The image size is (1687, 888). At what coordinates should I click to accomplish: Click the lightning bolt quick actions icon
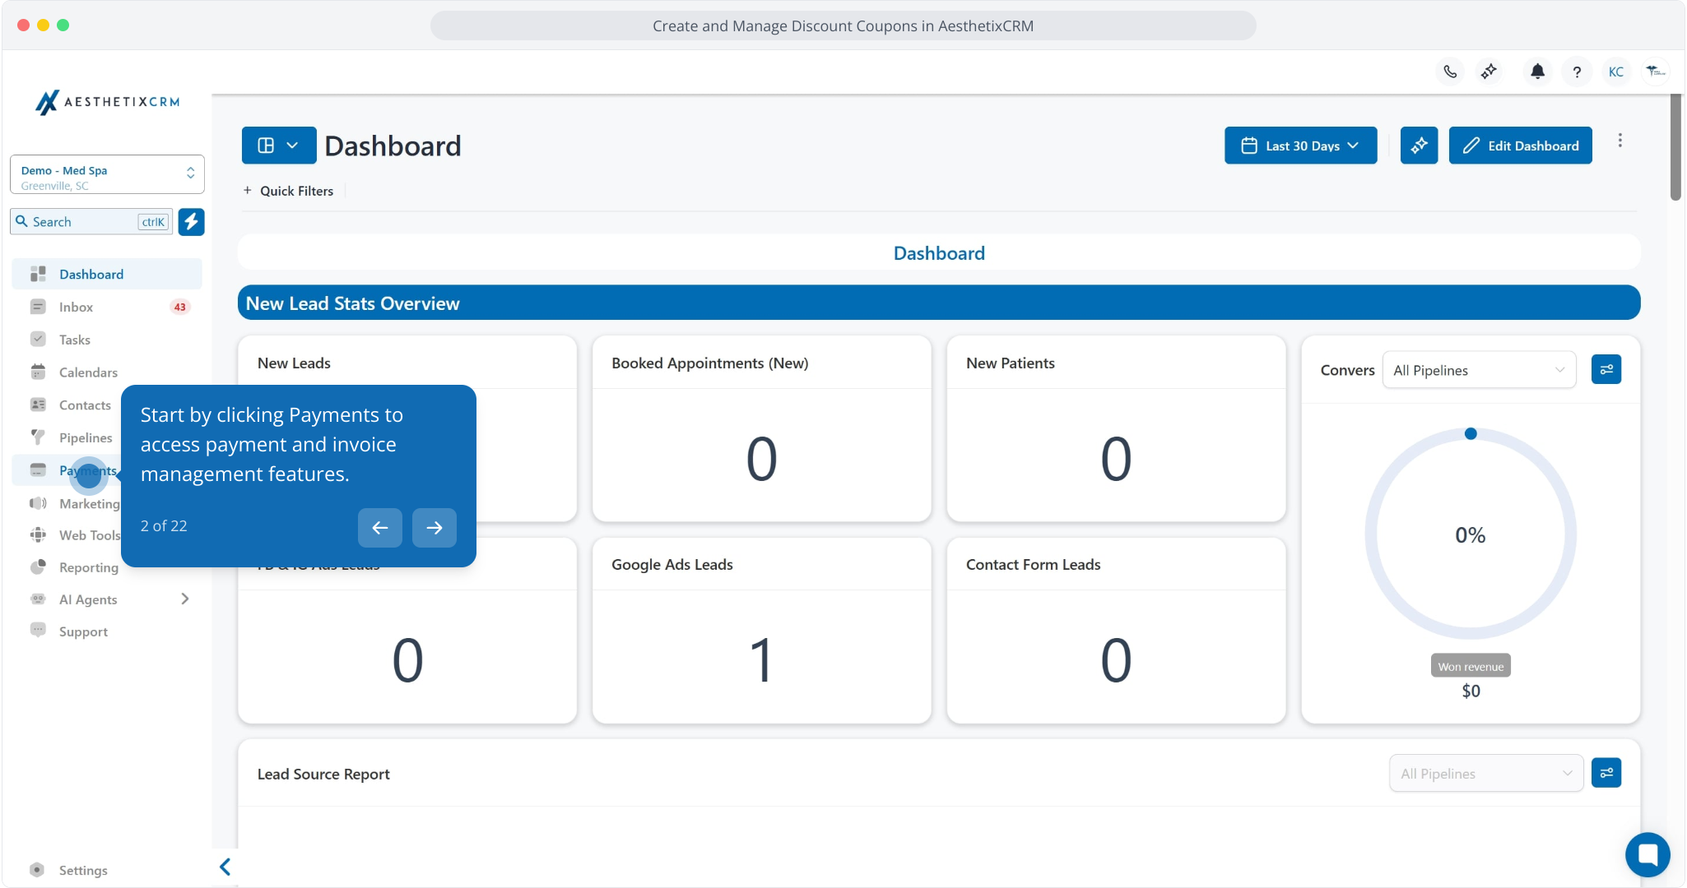point(191,222)
